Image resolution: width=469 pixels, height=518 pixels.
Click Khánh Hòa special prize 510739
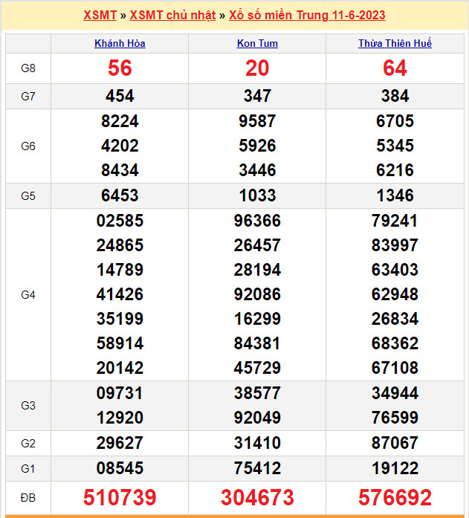click(x=120, y=497)
